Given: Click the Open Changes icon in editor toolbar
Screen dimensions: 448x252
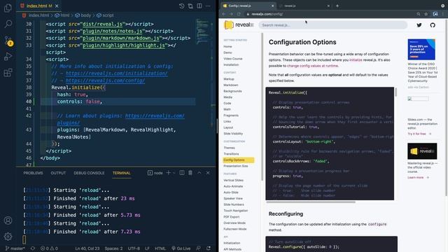Looking at the screenshot, I should pos(190,6).
